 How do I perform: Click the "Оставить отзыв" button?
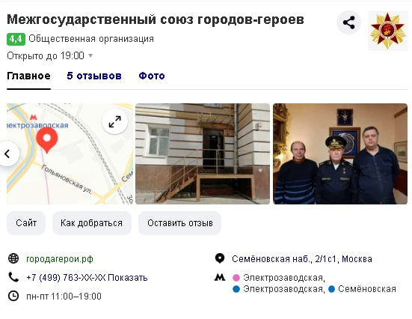pyautogui.click(x=180, y=223)
